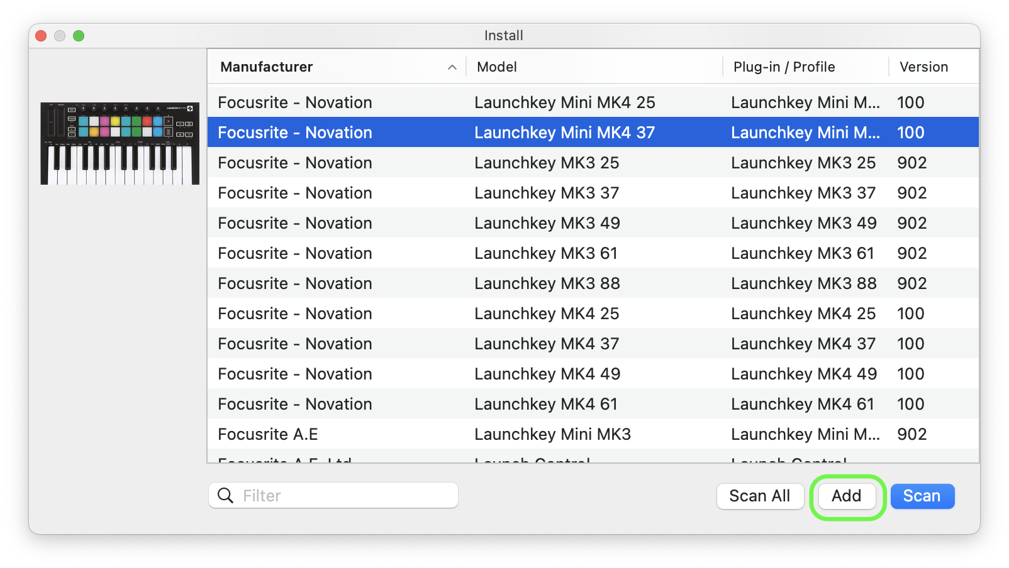Select the Launchkey MK4 49 model
This screenshot has width=1009, height=568.
[x=547, y=374]
